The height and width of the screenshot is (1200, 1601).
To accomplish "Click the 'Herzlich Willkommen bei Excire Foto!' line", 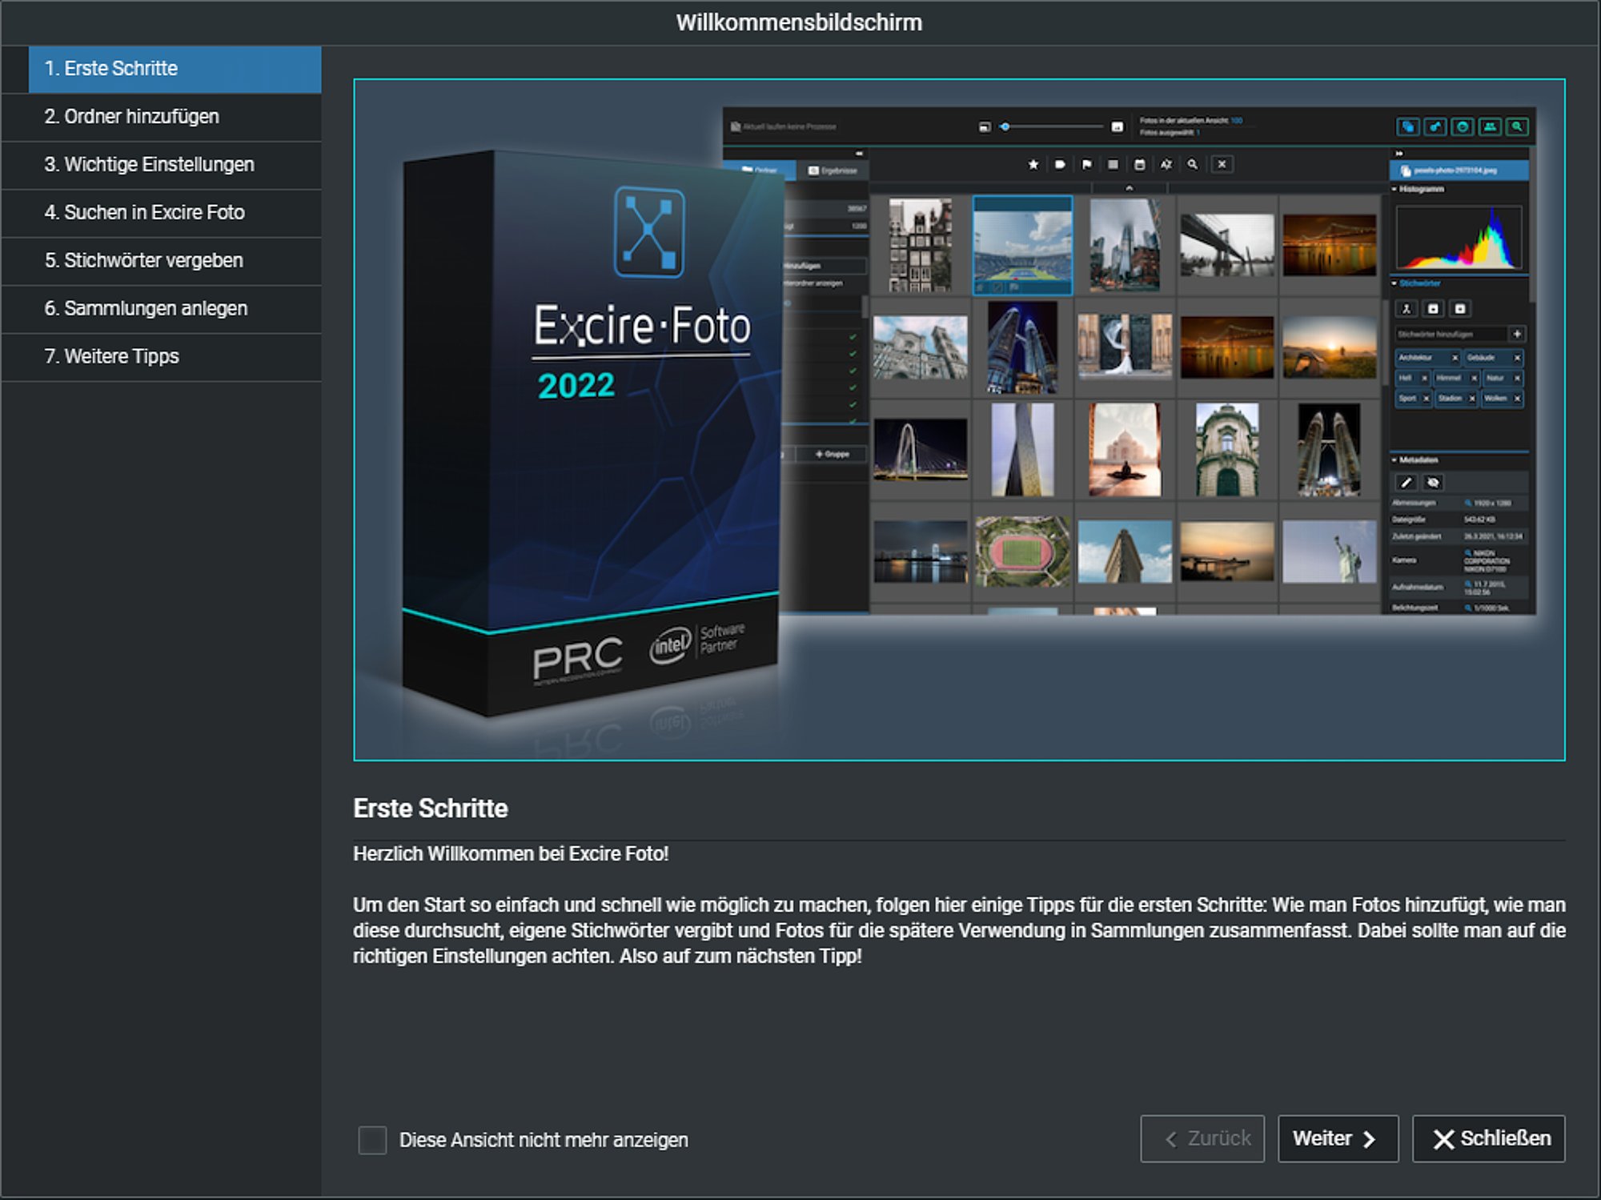I will [511, 854].
